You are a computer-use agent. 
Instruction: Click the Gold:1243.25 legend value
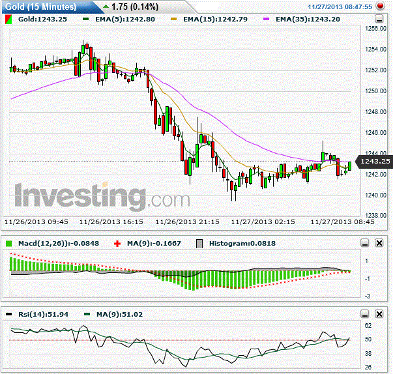(42, 20)
